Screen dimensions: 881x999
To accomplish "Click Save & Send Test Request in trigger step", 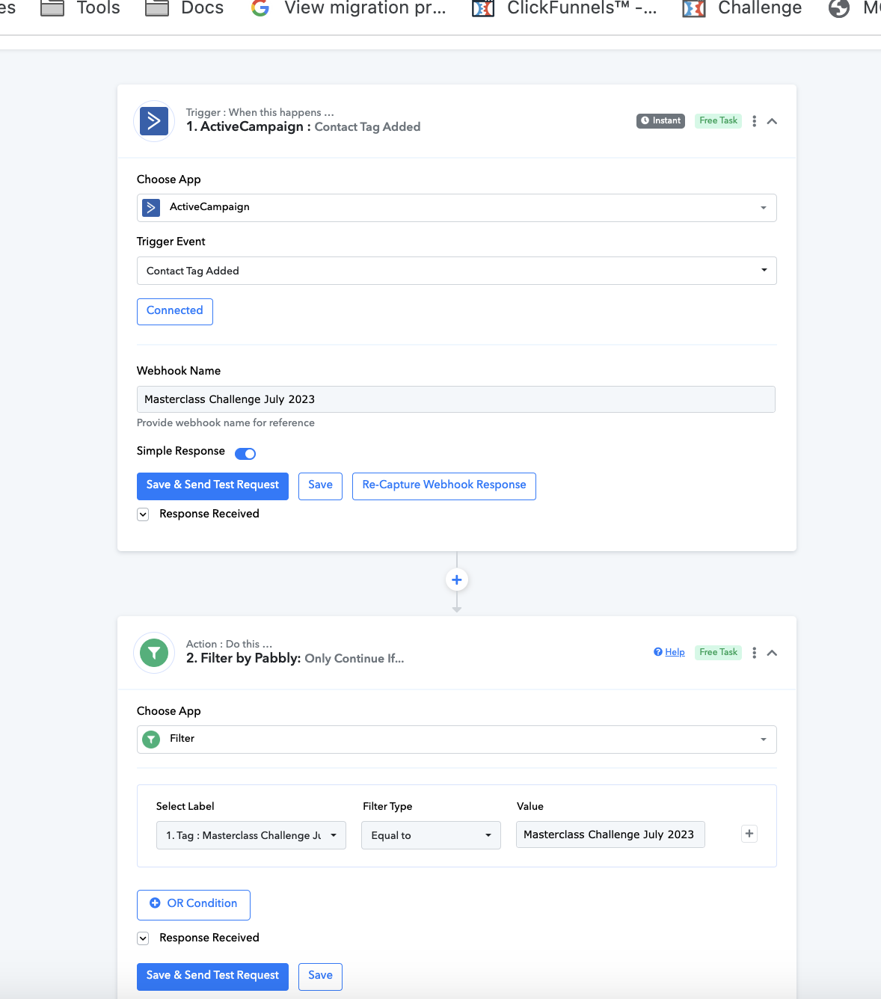I will pos(212,485).
